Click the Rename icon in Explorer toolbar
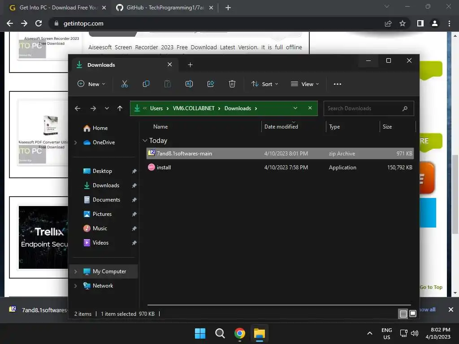This screenshot has width=459, height=344. coord(189,84)
